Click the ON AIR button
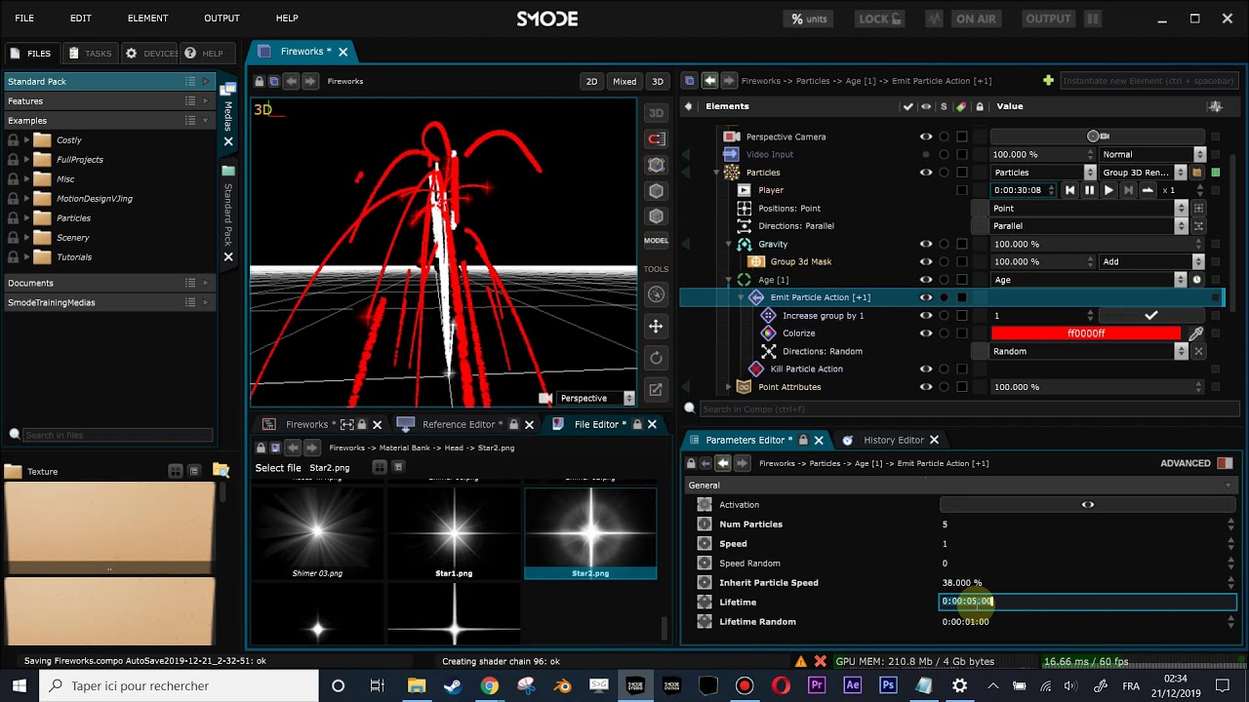Image resolution: width=1249 pixels, height=702 pixels. (976, 19)
